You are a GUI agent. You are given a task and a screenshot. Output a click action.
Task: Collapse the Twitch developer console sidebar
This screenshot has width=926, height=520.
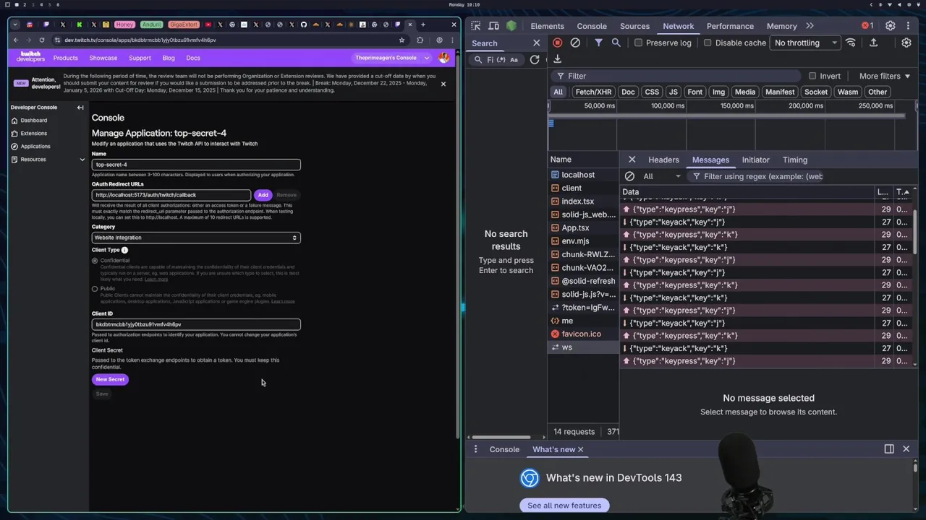pos(80,107)
